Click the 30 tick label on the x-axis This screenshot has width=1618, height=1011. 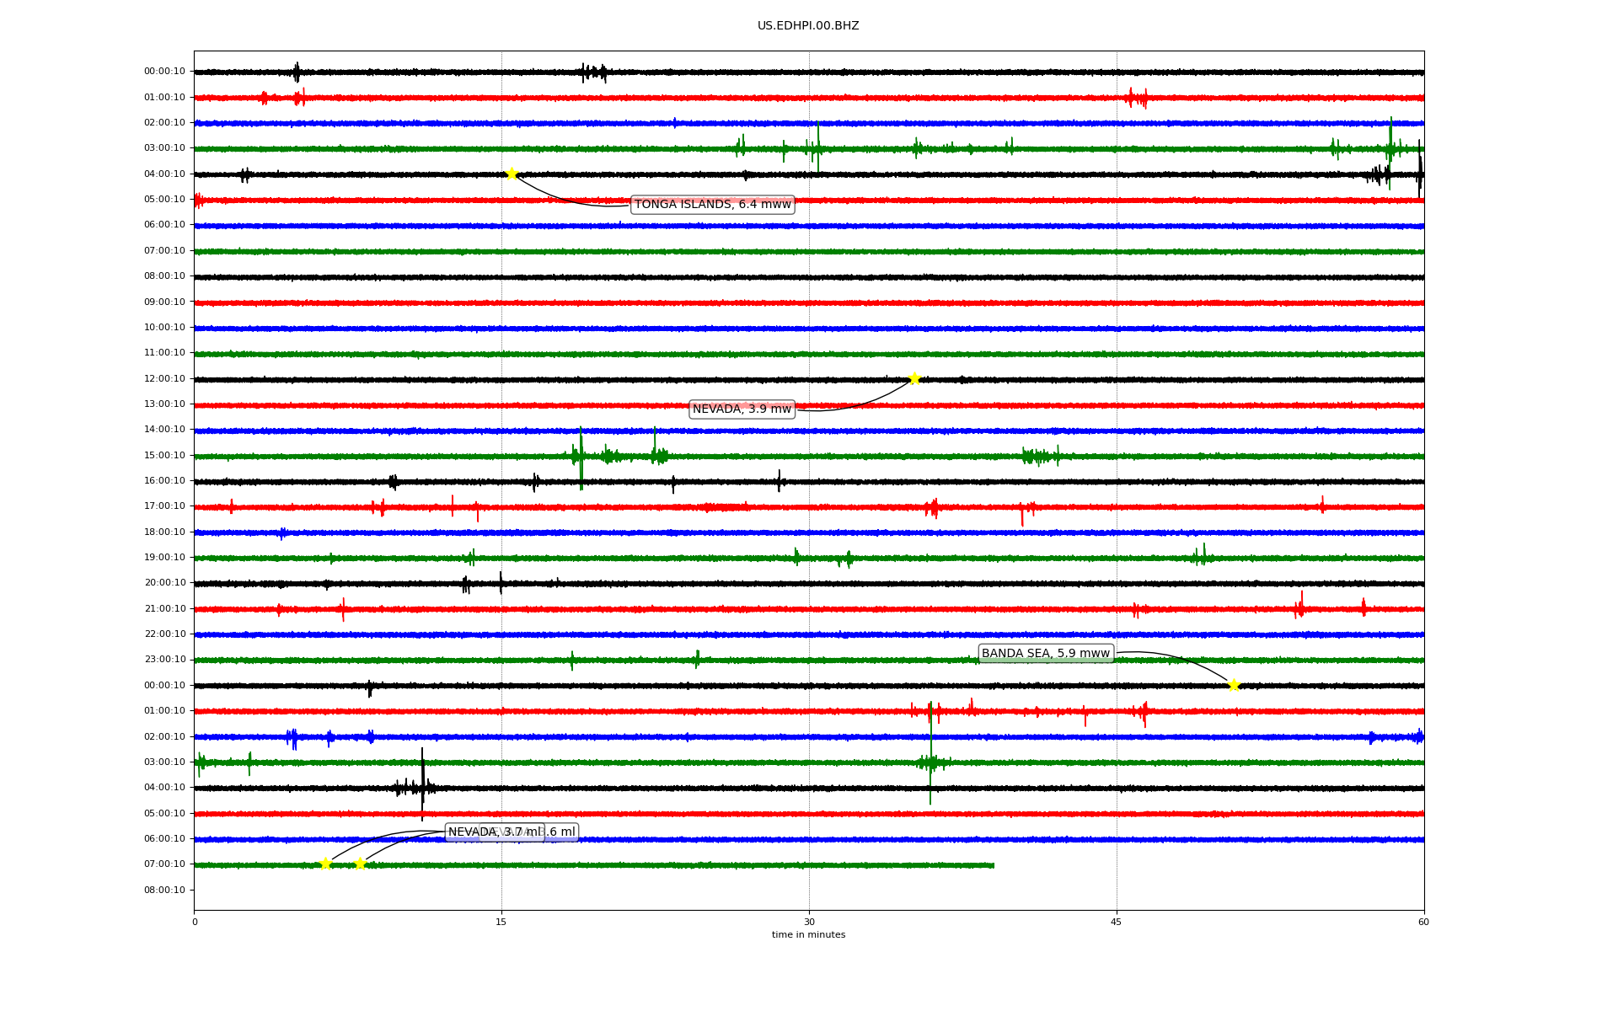coord(809,922)
